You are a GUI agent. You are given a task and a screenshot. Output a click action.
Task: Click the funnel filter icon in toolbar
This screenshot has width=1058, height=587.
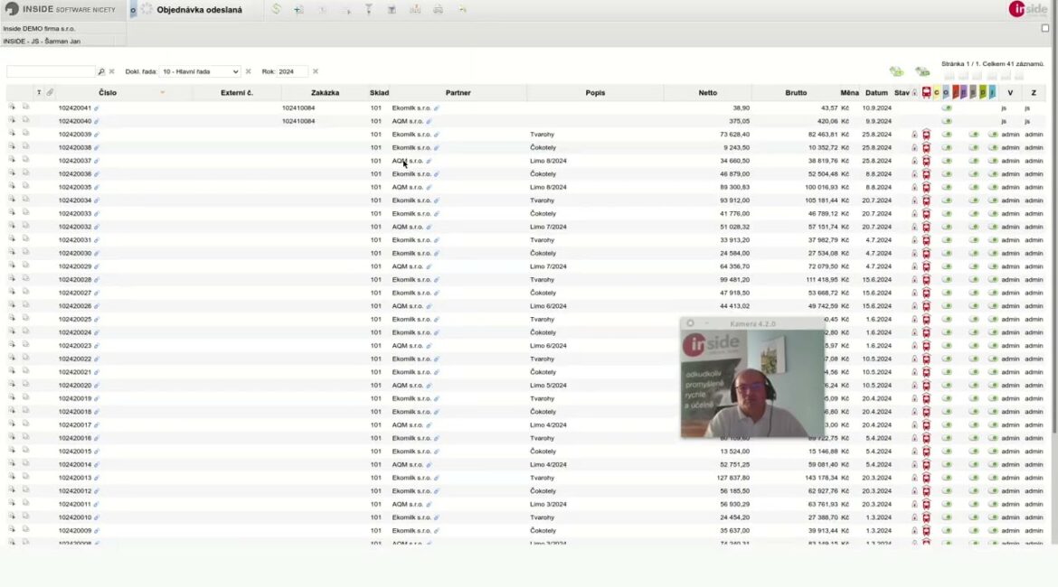(x=368, y=9)
